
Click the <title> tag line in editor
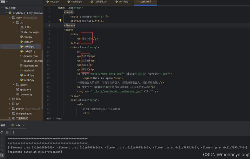pos(87,21)
